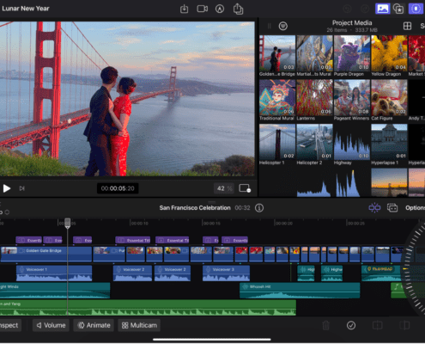Play the viewer video
The height and width of the screenshot is (344, 425).
click(7, 188)
